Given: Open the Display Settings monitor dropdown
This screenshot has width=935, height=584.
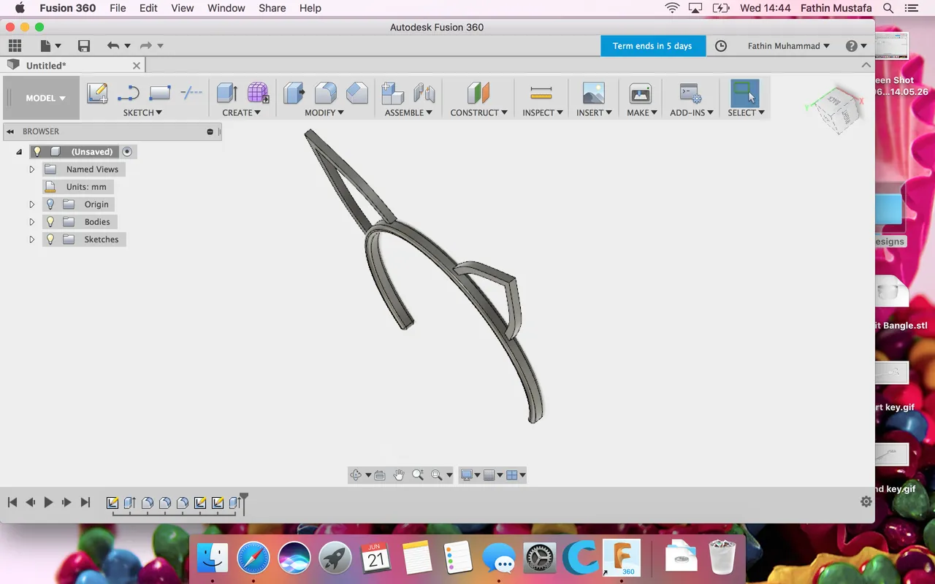Looking at the screenshot, I should tap(470, 475).
